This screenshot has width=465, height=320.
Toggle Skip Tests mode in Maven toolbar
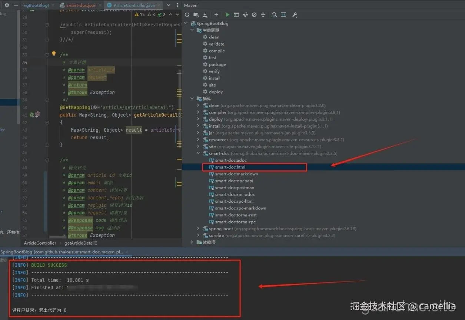[x=254, y=15]
